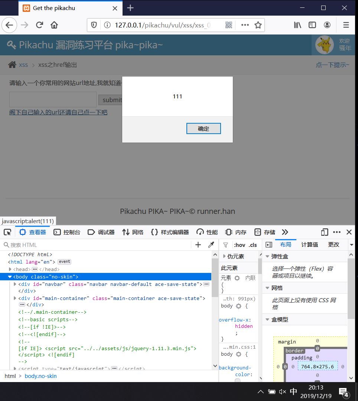Click 确定 in the alert dialog
The image size is (358, 401).
(x=204, y=128)
